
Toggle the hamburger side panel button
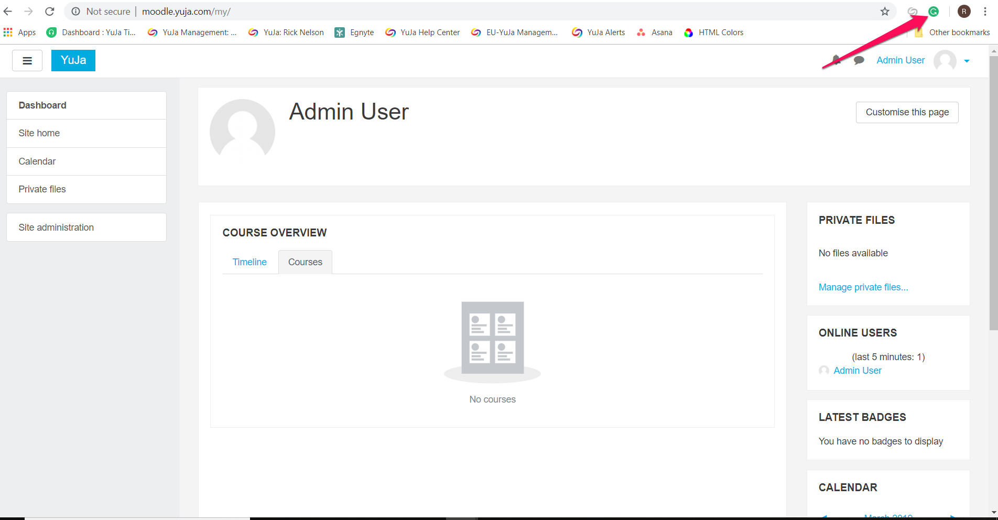tap(27, 61)
